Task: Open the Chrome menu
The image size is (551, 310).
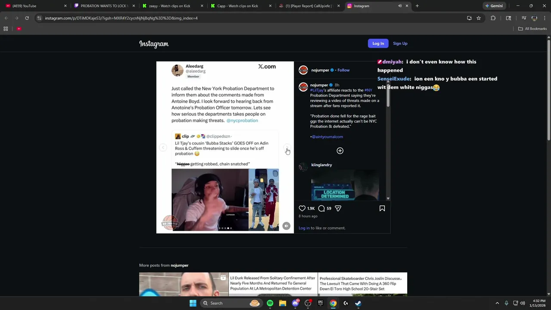Action: click(544, 18)
